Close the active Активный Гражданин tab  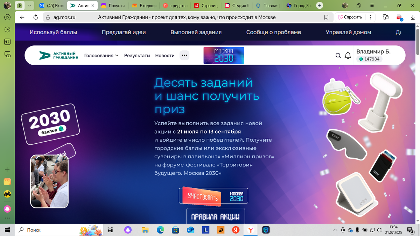tap(92, 6)
